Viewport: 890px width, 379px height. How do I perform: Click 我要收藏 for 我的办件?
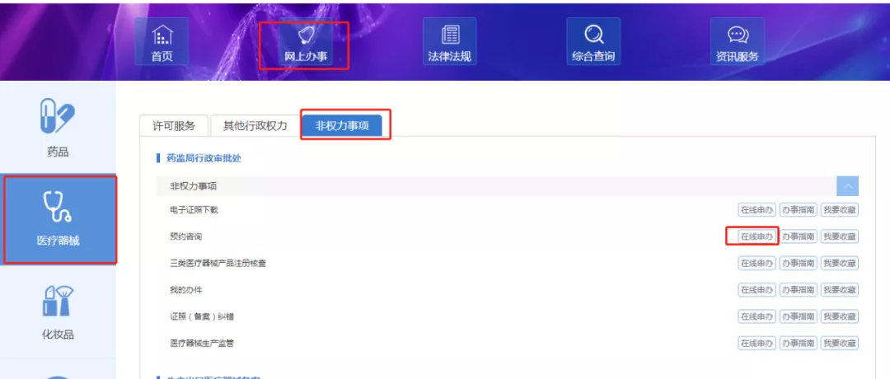840,290
